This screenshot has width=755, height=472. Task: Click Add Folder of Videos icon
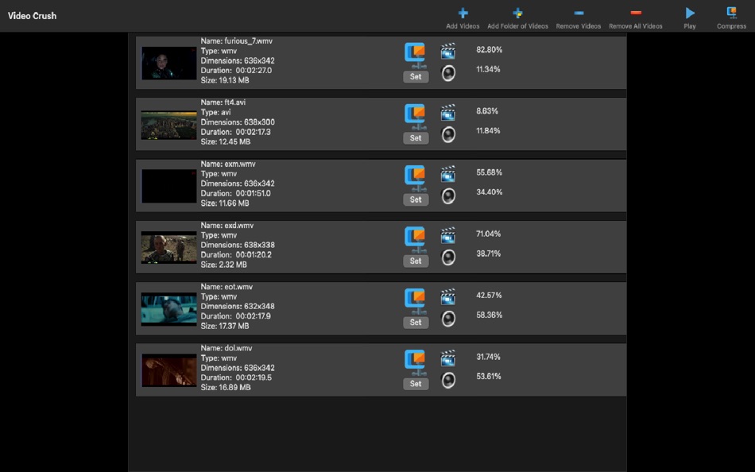click(517, 13)
